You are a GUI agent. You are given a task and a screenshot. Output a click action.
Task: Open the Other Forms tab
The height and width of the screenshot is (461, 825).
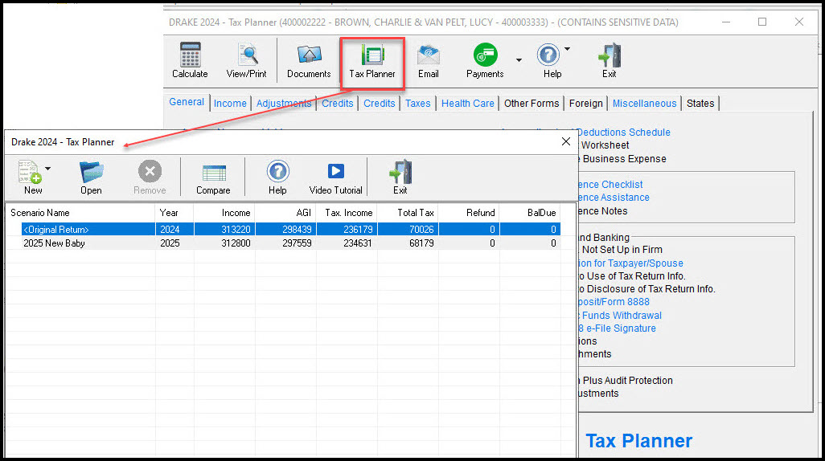[532, 104]
